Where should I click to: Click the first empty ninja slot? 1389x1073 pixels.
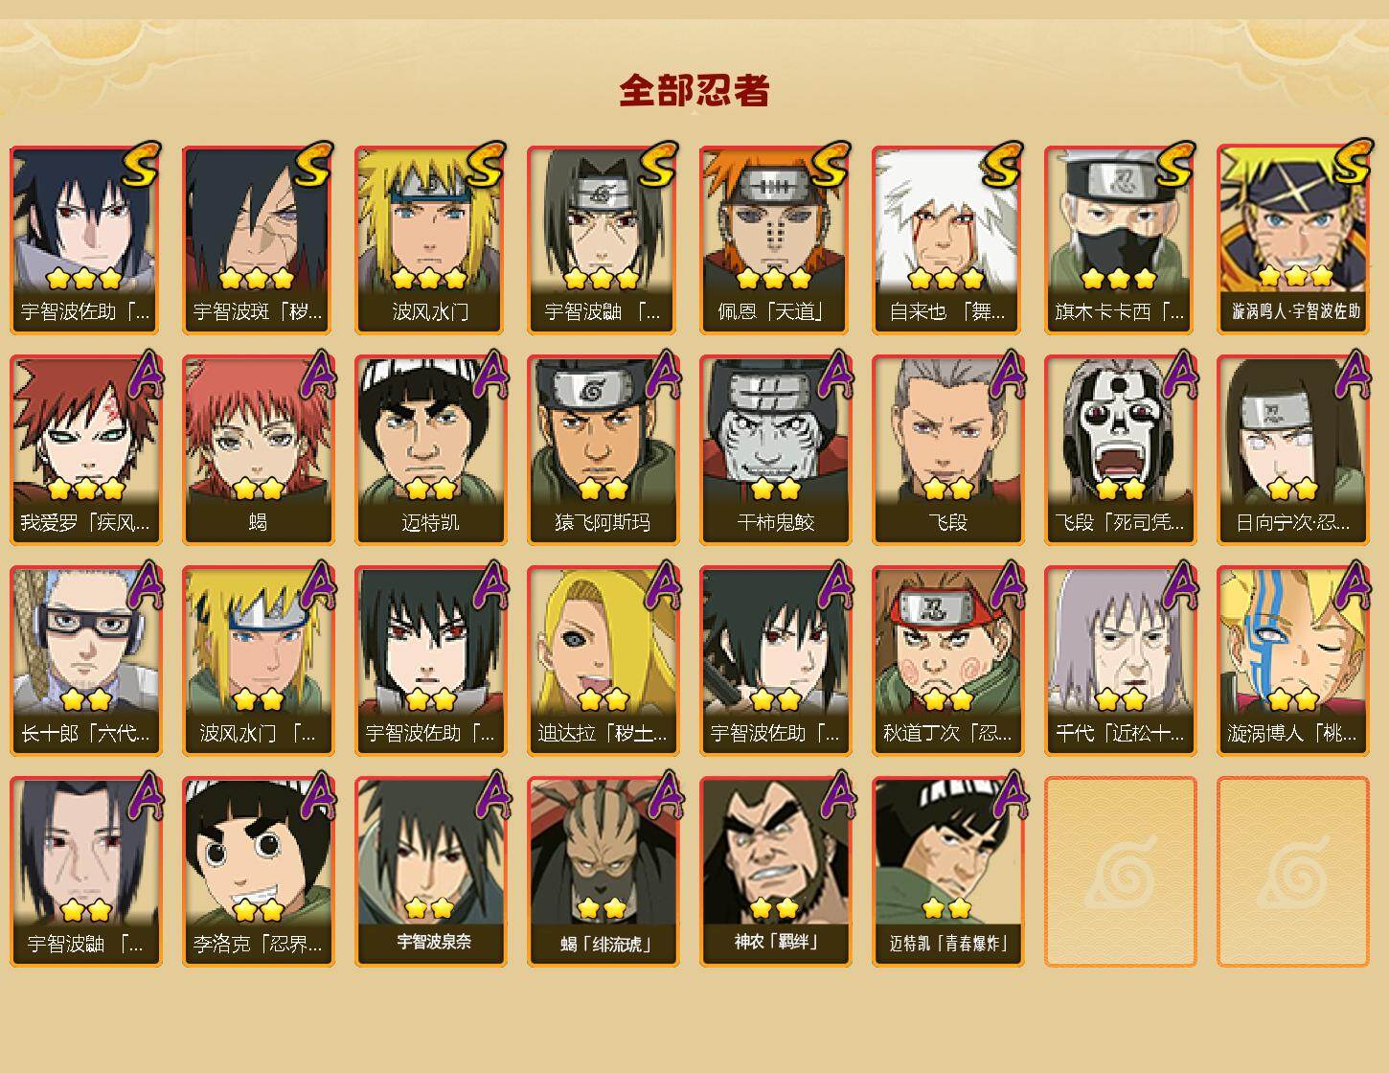point(1120,872)
